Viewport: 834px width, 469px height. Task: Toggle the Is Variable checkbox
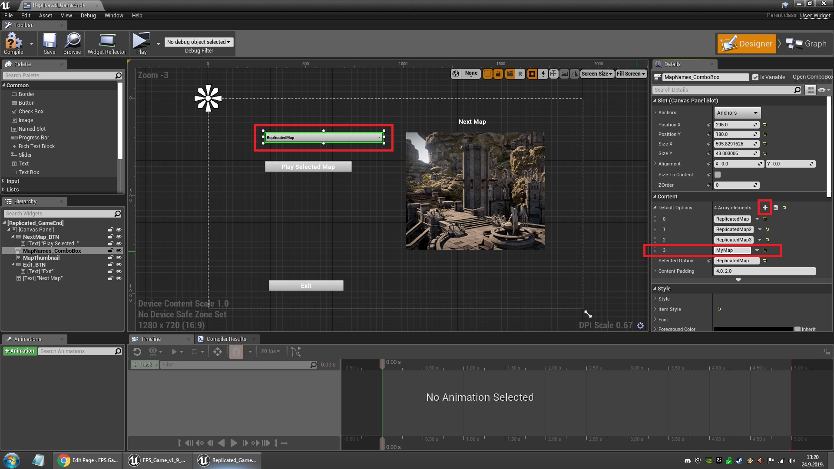[x=755, y=77]
